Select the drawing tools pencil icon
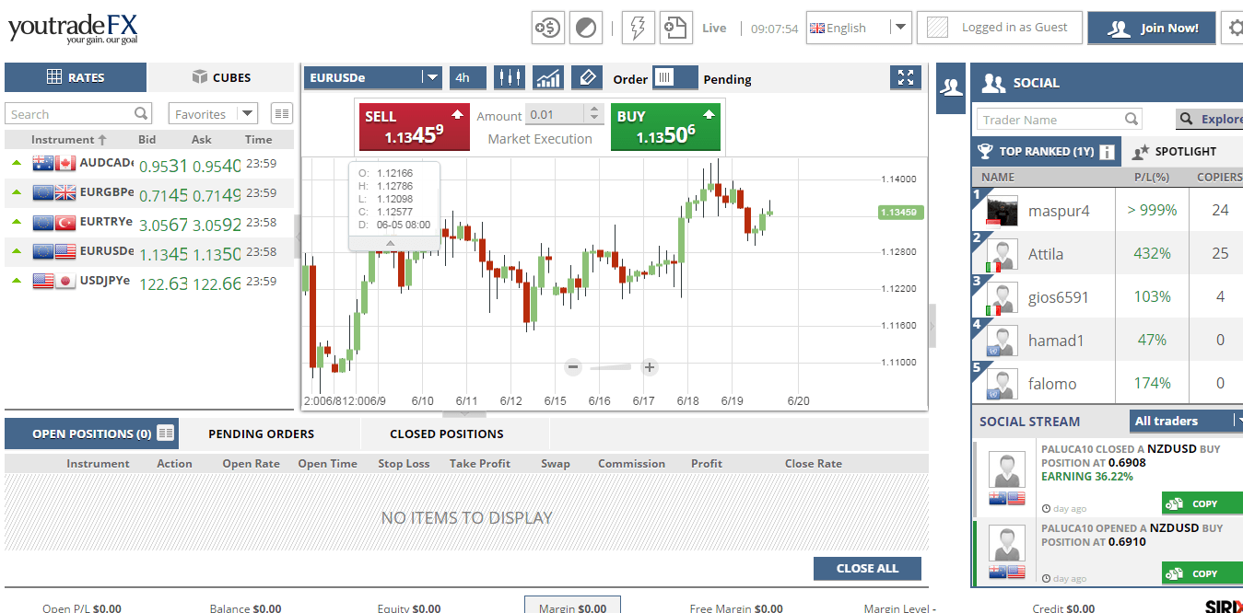 587,77
